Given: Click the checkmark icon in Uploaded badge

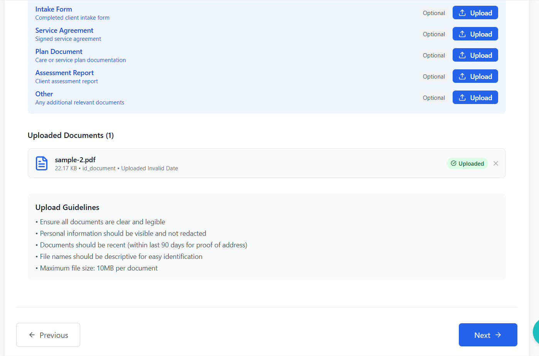Looking at the screenshot, I should click(x=454, y=163).
